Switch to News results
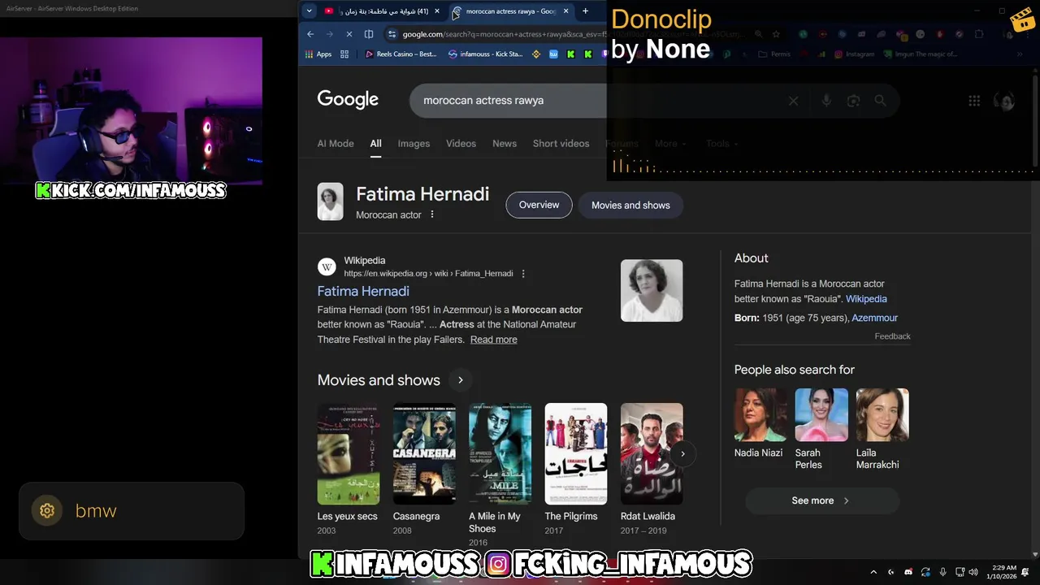Screen dimensions: 1040x585 (505, 144)
